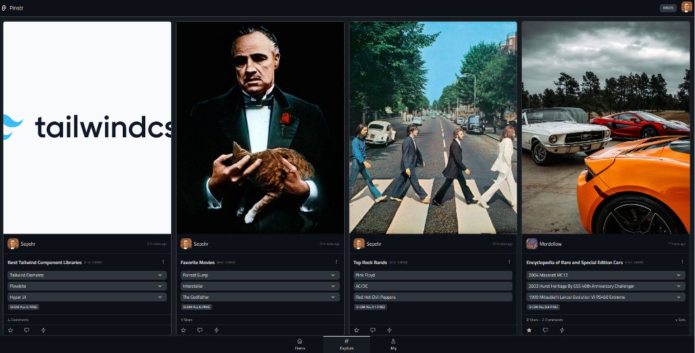Screen dimensions: 695x353
Task: Zap the Favorite Movies board
Action: (x=217, y=330)
